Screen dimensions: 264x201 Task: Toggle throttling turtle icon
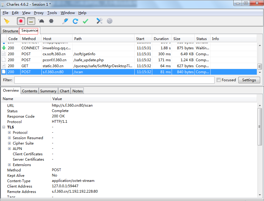pyautogui.click(x=41, y=21)
